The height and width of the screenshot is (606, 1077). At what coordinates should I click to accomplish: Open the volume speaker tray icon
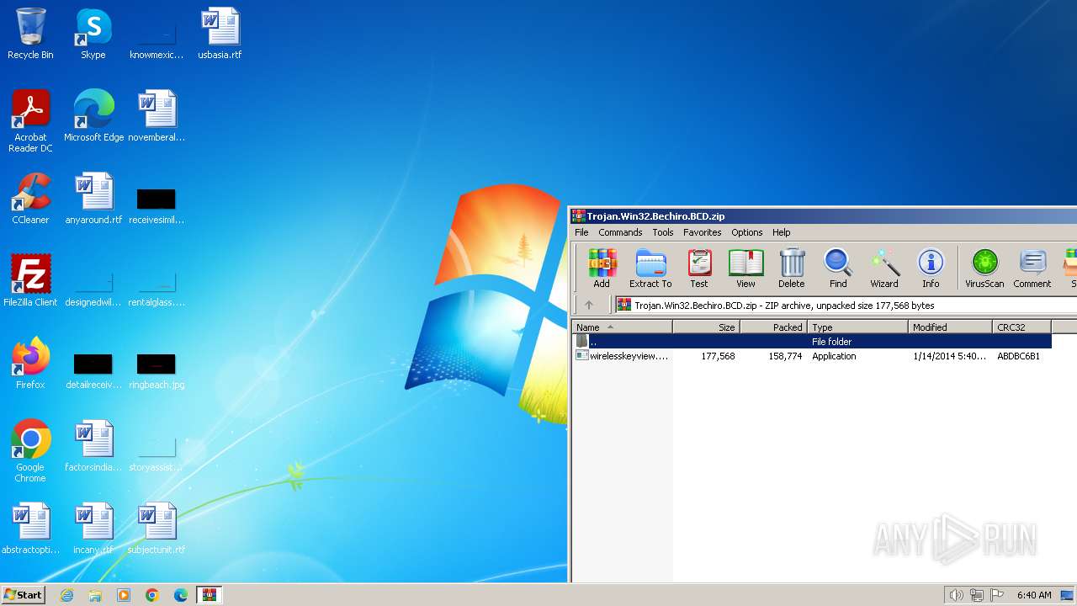pos(956,595)
